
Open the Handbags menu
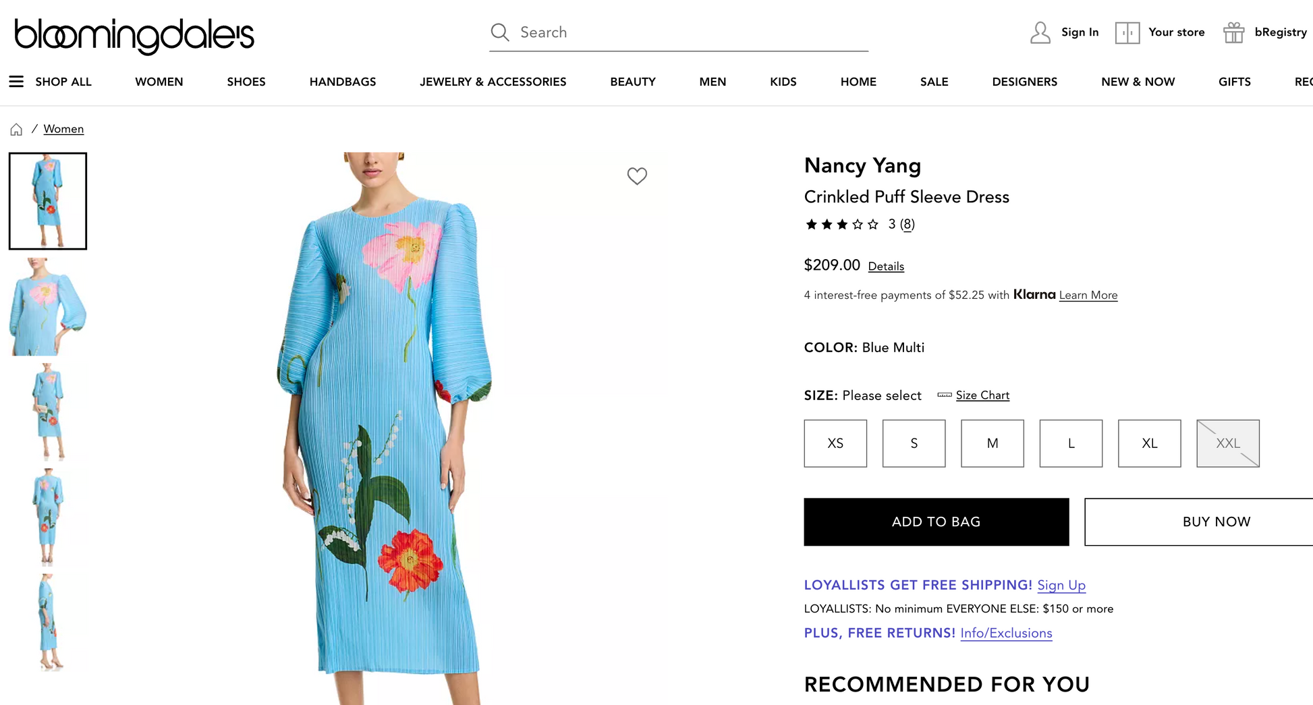[343, 82]
